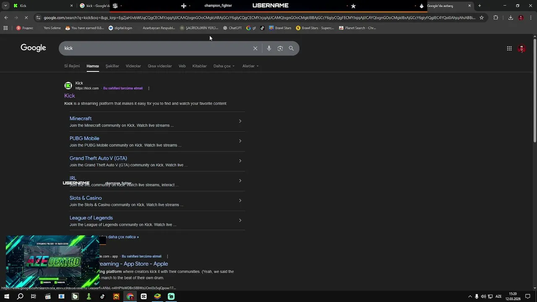The height and width of the screenshot is (302, 537).
Task: Switch to Qısa videolar tab
Action: [x=160, y=66]
